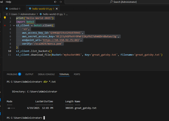169x121 pixels.
Task: Open the Debug Console panel tab
Action: coord(46,74)
